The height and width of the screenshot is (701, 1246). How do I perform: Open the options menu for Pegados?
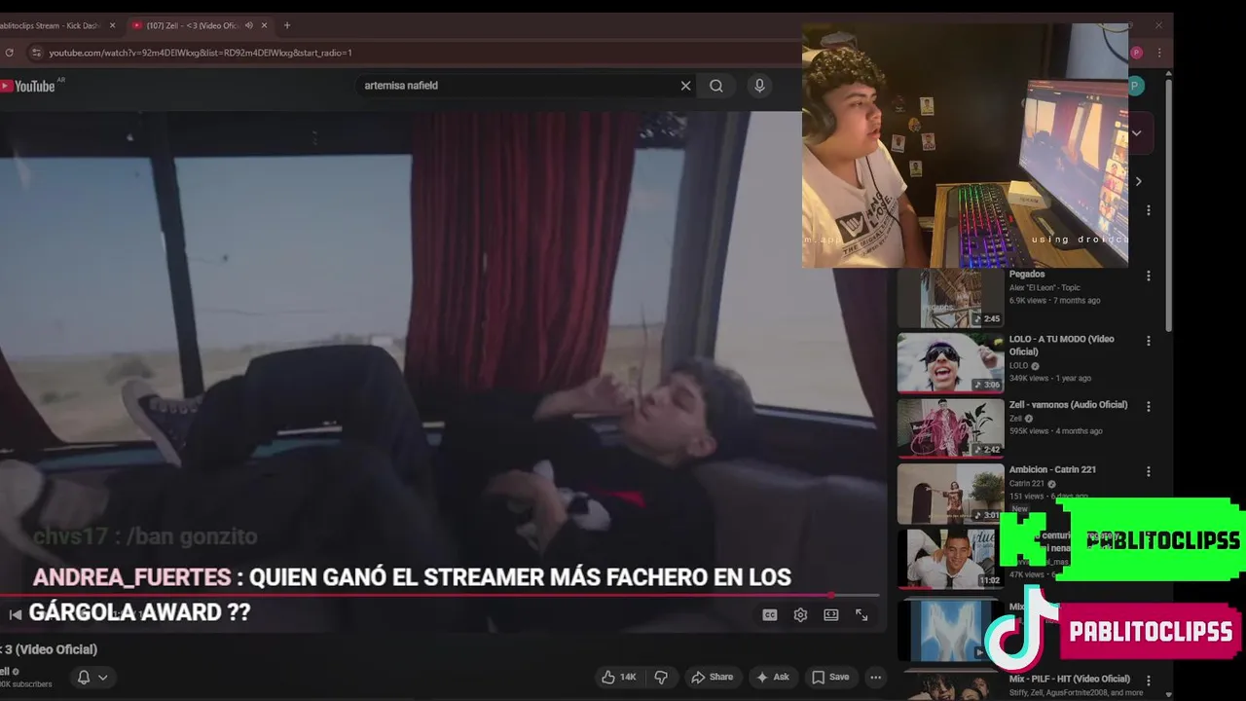click(x=1149, y=277)
